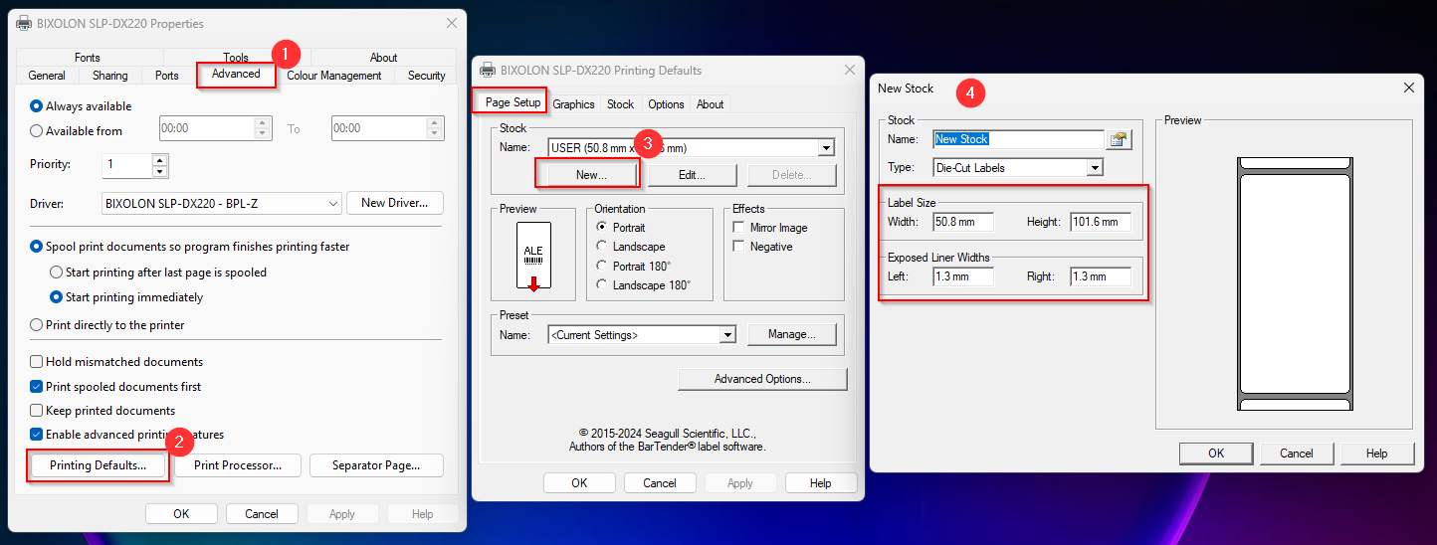Click the label Height field
Viewport: 1437px width, 545px height.
click(x=1101, y=222)
